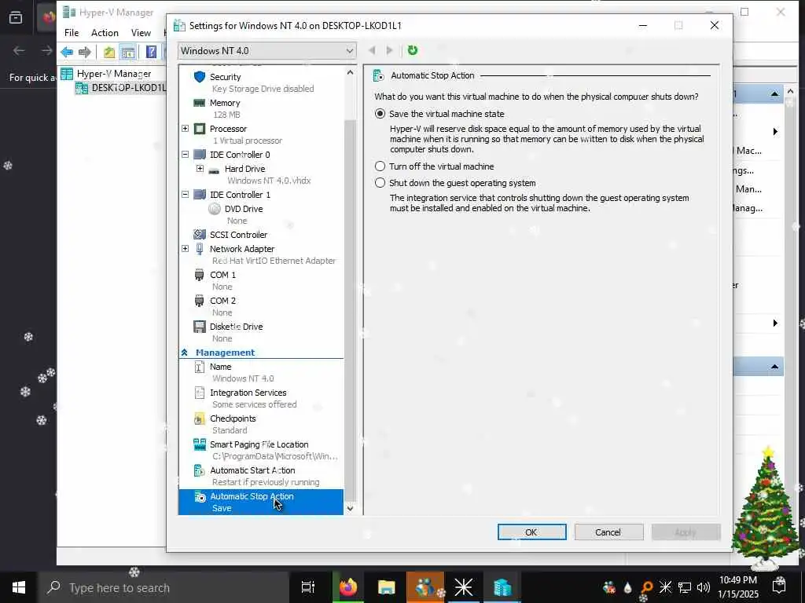The image size is (805, 603).
Task: Select 'Some services offered' text
Action: point(254,404)
